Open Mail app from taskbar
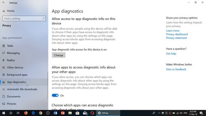The width and height of the screenshot is (206, 116). [85, 113]
